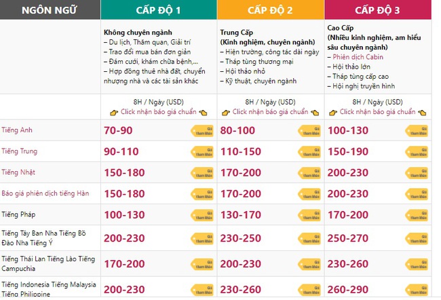Click the price tag in Tiếng Pháp 100-130 cell
Screen dimensions: 441x300
[202, 216]
